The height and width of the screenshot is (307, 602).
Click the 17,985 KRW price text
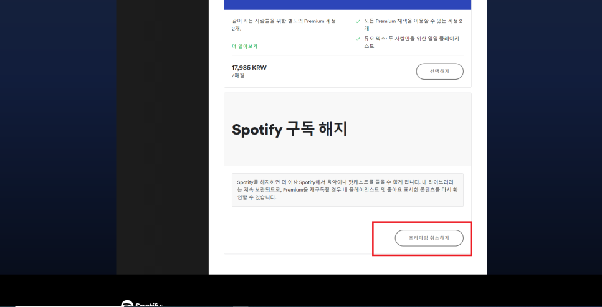pyautogui.click(x=249, y=68)
